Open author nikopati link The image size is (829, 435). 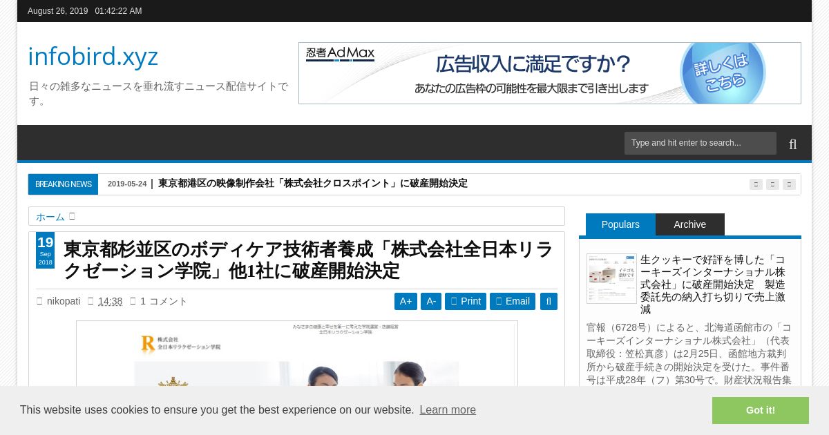click(64, 301)
